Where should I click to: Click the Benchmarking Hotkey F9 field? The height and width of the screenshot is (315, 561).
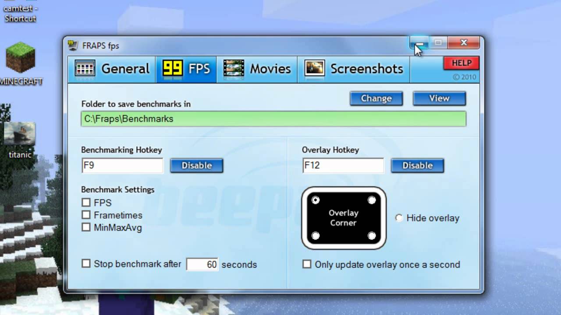tap(122, 166)
